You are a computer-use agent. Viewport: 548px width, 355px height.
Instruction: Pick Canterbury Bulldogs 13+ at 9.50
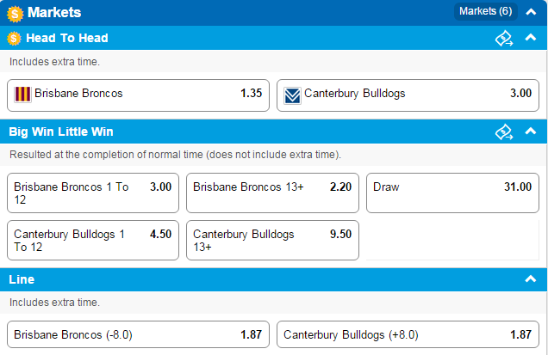coord(272,240)
